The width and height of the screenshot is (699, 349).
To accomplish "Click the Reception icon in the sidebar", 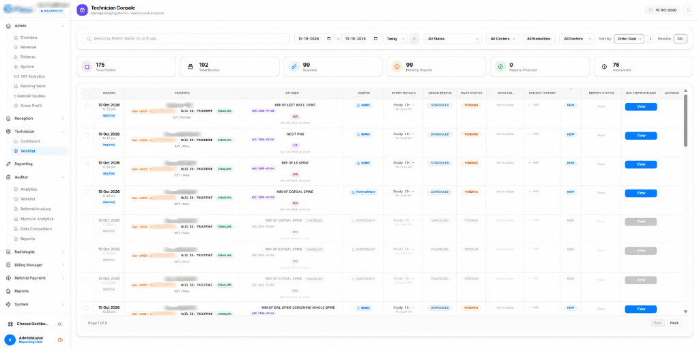I will click(x=8, y=119).
